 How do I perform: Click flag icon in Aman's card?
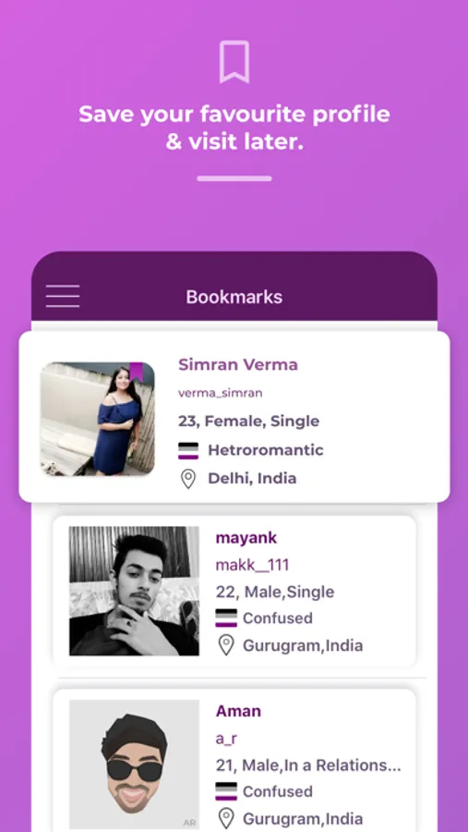tap(226, 791)
